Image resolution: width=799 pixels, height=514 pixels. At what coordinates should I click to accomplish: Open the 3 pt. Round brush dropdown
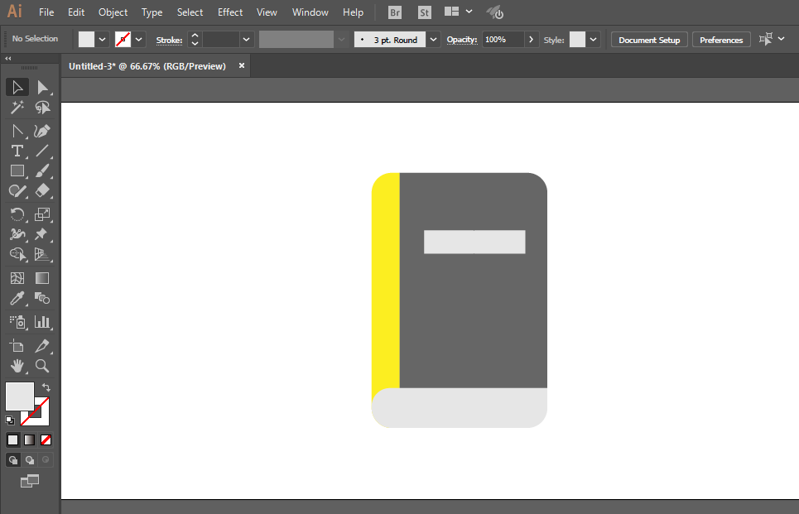point(433,39)
